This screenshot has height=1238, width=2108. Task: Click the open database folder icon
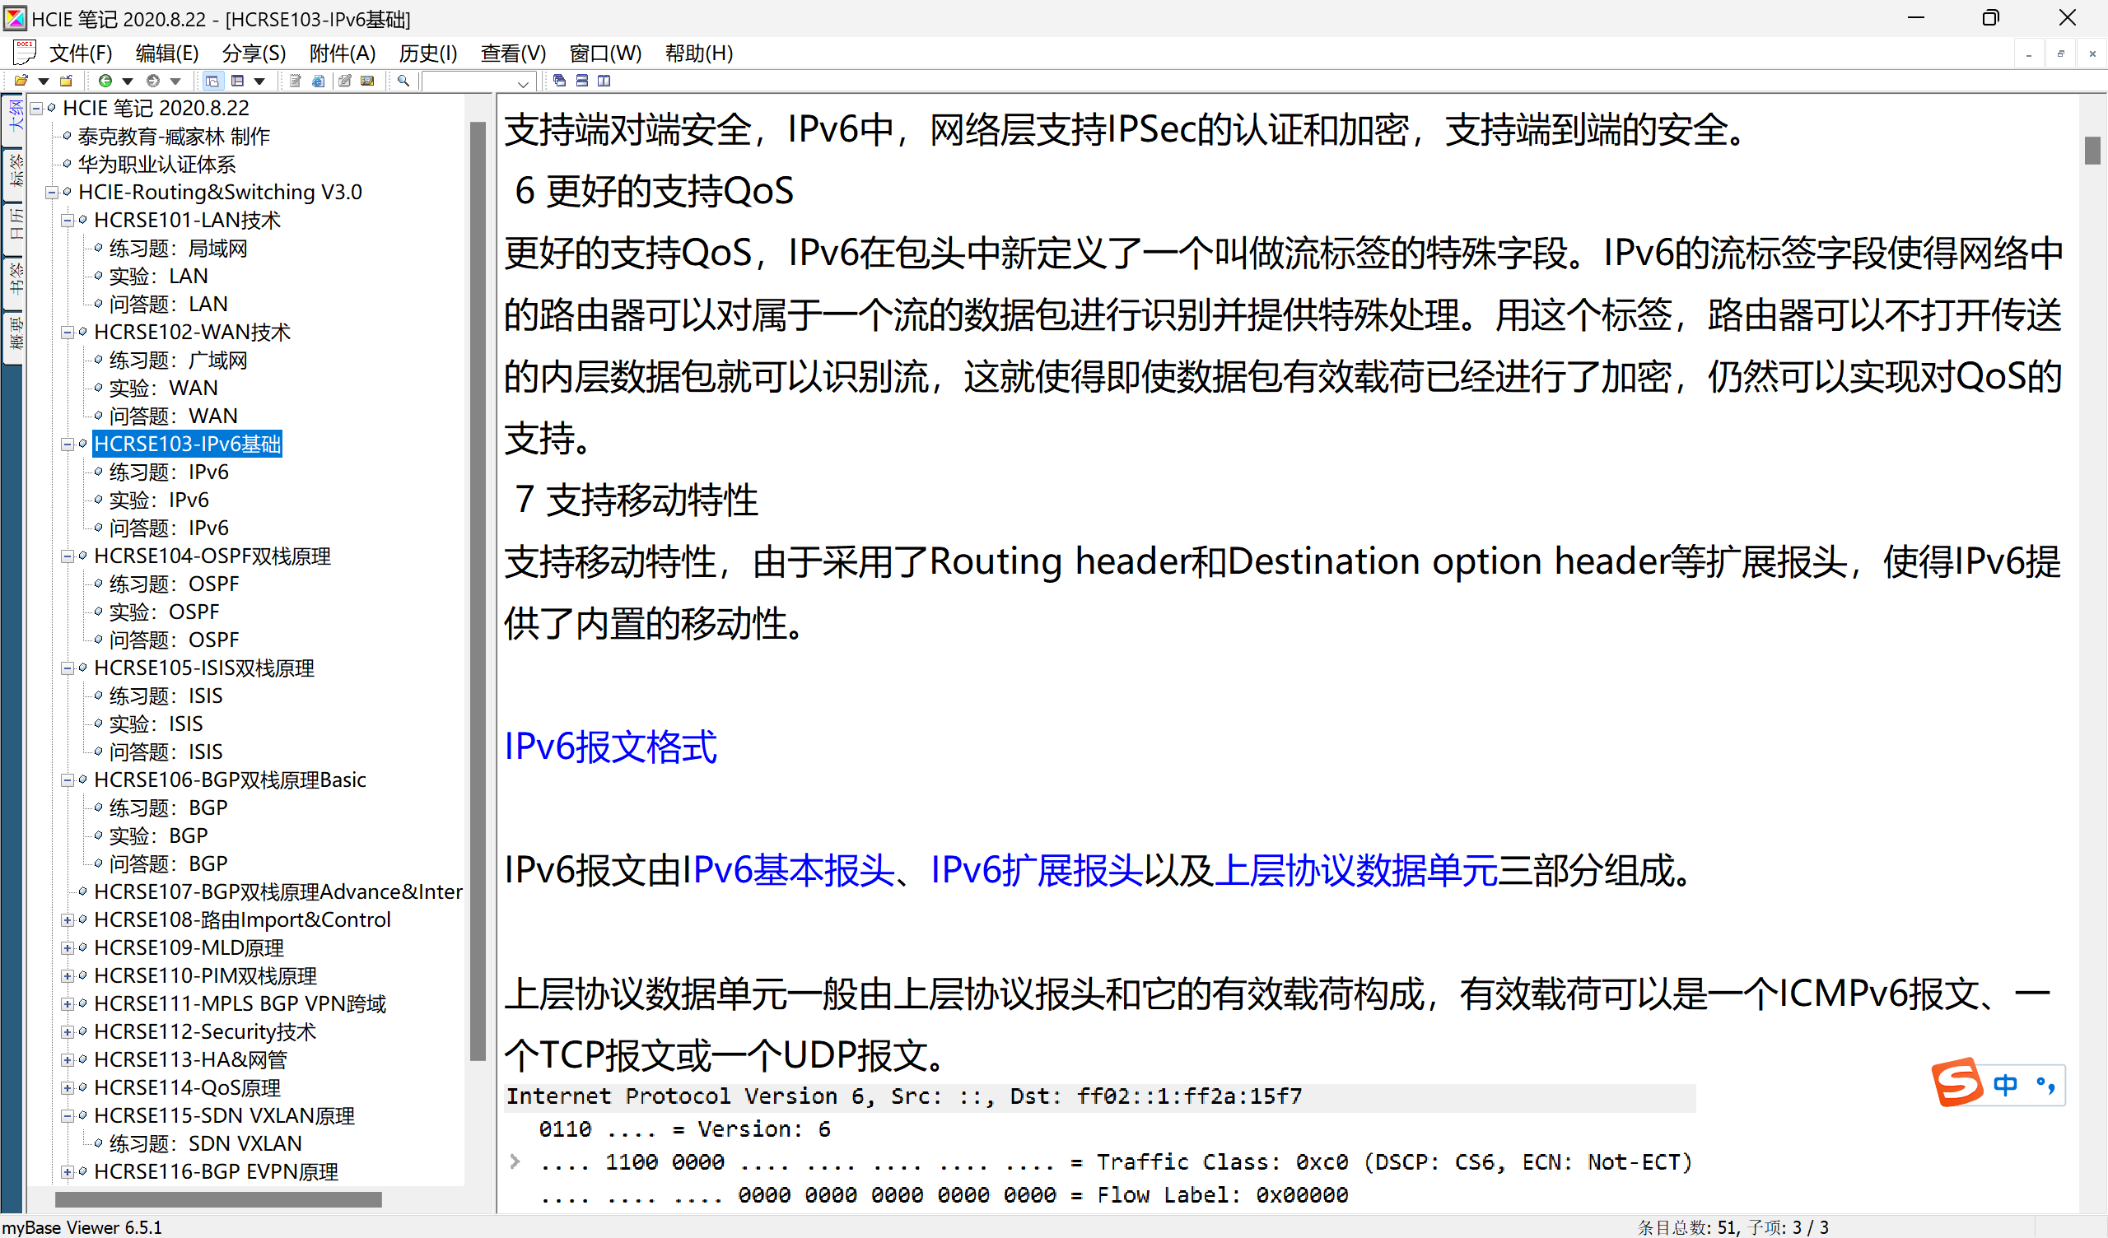[x=21, y=81]
